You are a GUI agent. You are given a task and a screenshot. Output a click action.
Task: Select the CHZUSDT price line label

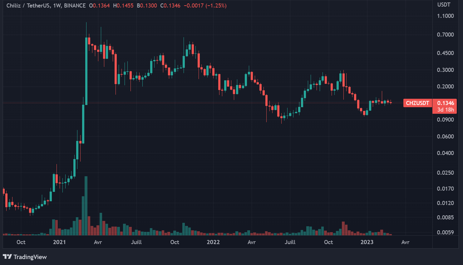417,103
